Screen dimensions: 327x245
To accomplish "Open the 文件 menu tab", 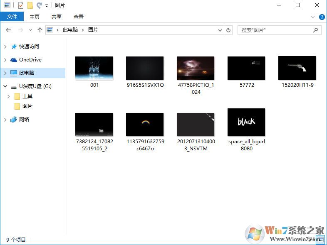I will pyautogui.click(x=12, y=17).
